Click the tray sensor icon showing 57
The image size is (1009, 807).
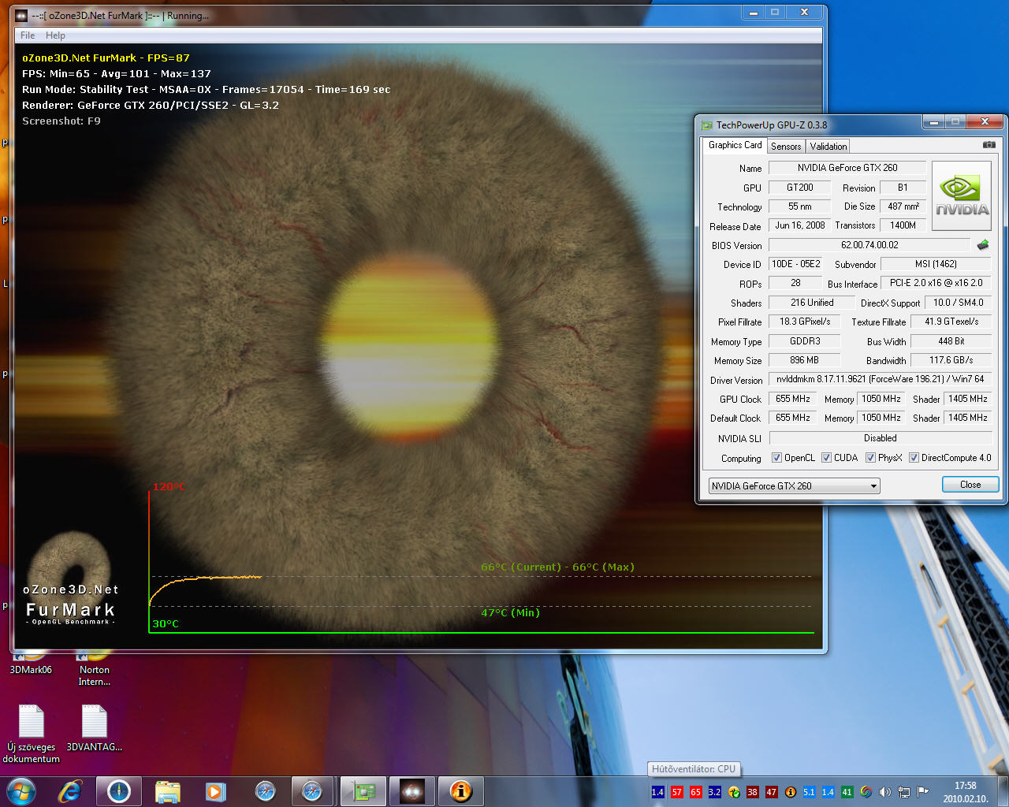[676, 792]
